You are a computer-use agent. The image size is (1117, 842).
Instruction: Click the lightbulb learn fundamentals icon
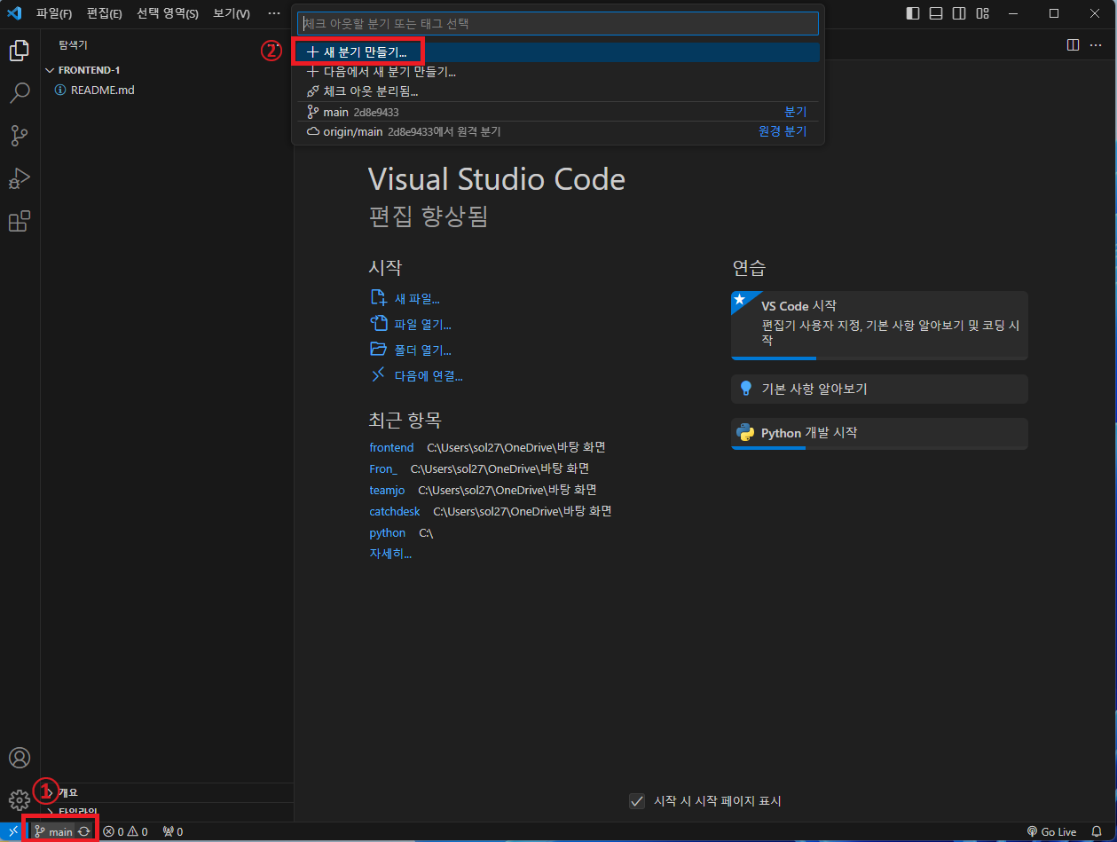(746, 389)
